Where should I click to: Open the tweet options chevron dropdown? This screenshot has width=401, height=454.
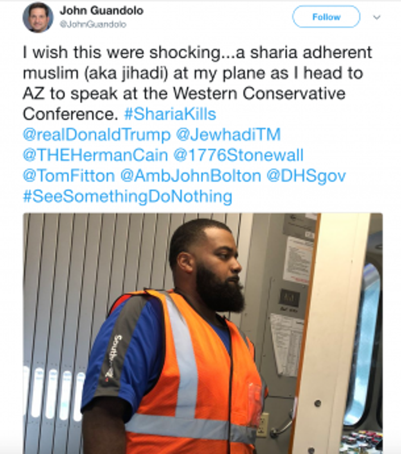[376, 17]
